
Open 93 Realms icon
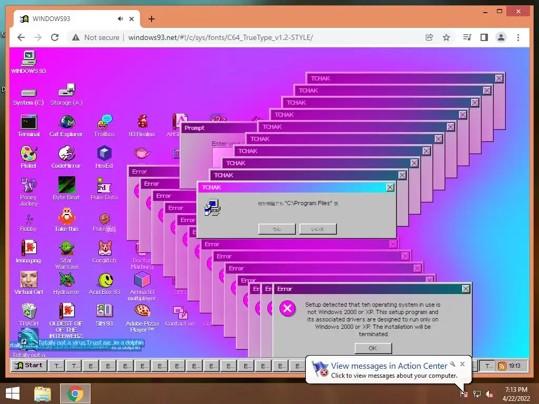[x=142, y=126]
